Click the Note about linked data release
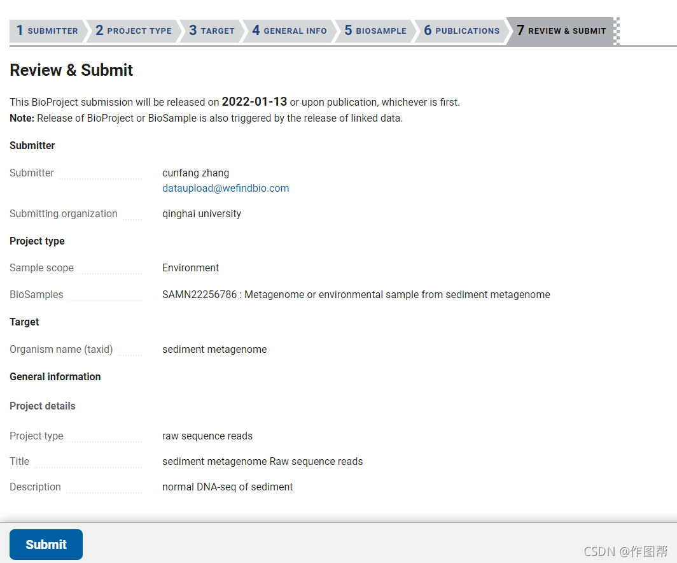This screenshot has height=563, width=677. [206, 118]
